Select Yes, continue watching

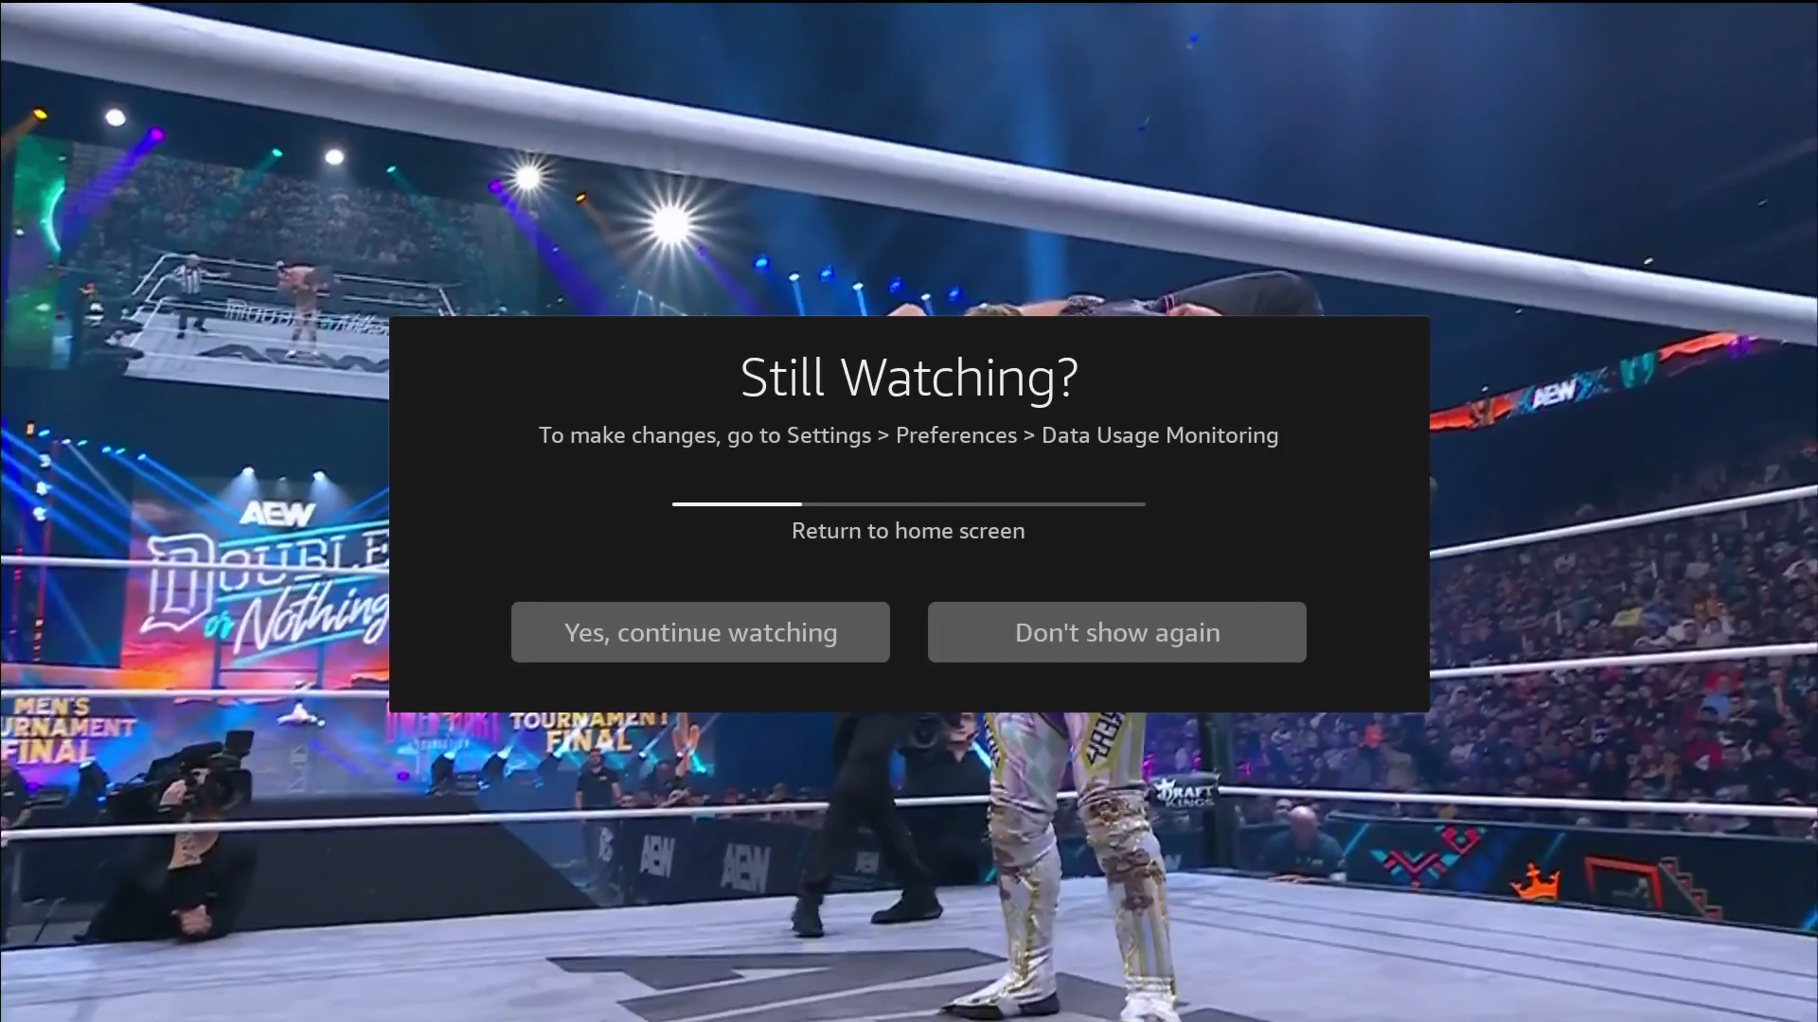tap(700, 632)
